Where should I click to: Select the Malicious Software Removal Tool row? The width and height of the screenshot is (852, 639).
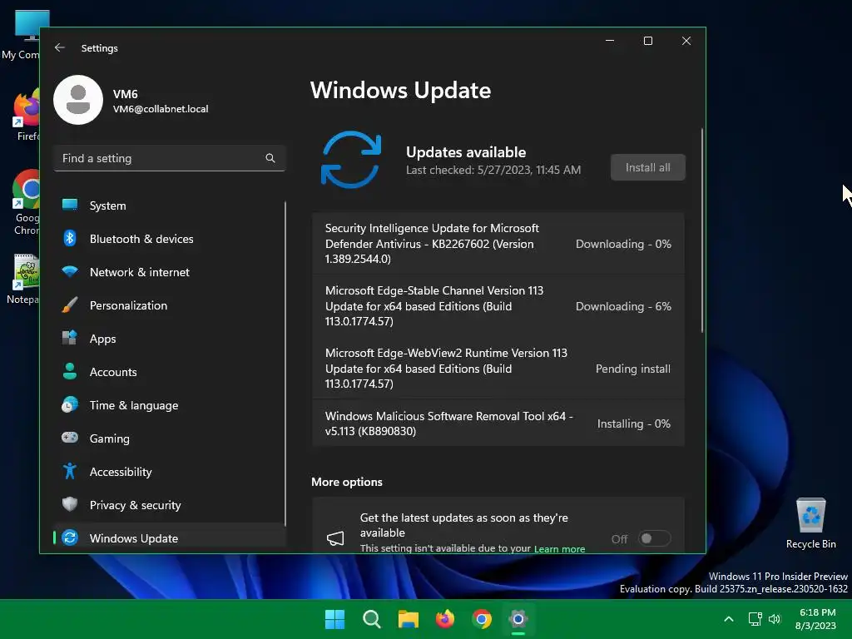click(x=498, y=424)
